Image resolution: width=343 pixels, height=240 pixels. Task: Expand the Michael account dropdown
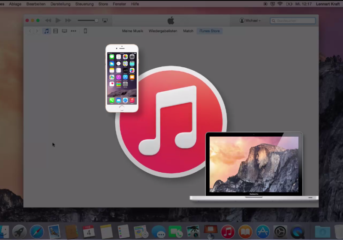(250, 21)
